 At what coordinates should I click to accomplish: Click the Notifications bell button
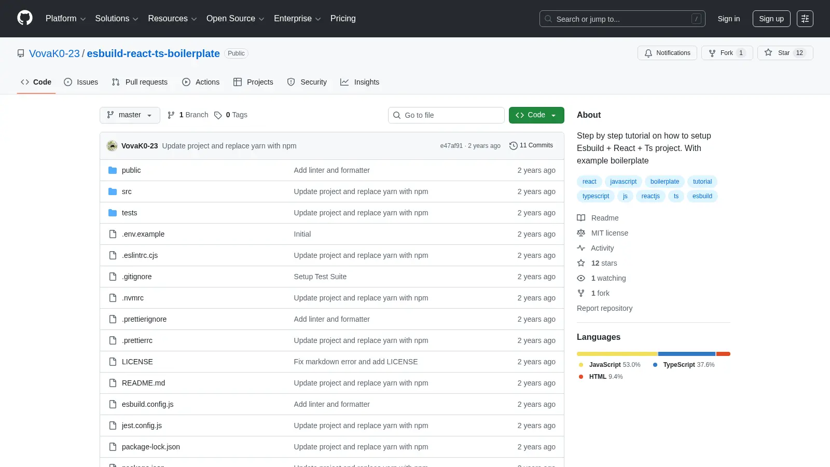(667, 53)
